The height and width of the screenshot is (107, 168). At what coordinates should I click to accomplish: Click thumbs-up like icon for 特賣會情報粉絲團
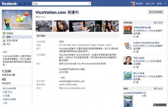134,37
